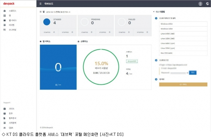This screenshot has width=211, height=138.
Task: Click the 앱 서비스 briefcase icon in sidebar
Action: 5,20
